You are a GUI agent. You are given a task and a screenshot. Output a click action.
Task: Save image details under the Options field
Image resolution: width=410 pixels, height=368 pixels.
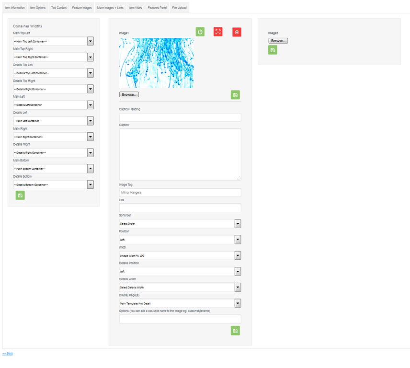coord(235,331)
